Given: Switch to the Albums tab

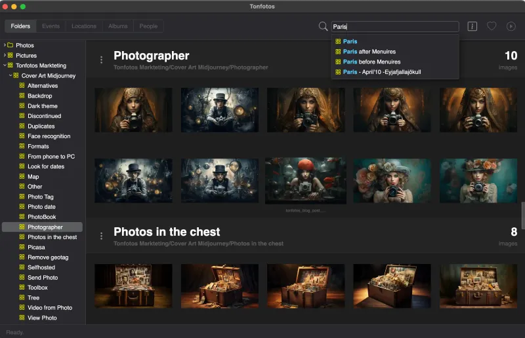Looking at the screenshot, I should [118, 26].
